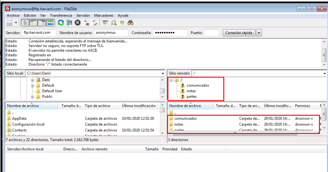The height and width of the screenshot is (172, 328).
Task: Click the binoculars file search icon
Action: pos(130,23)
